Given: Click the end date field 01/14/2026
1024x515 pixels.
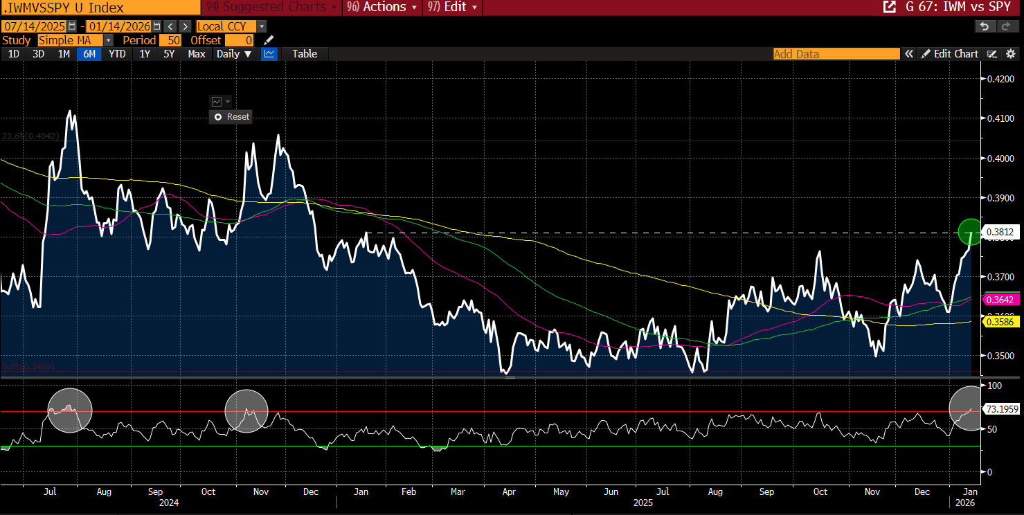Looking at the screenshot, I should click(118, 26).
